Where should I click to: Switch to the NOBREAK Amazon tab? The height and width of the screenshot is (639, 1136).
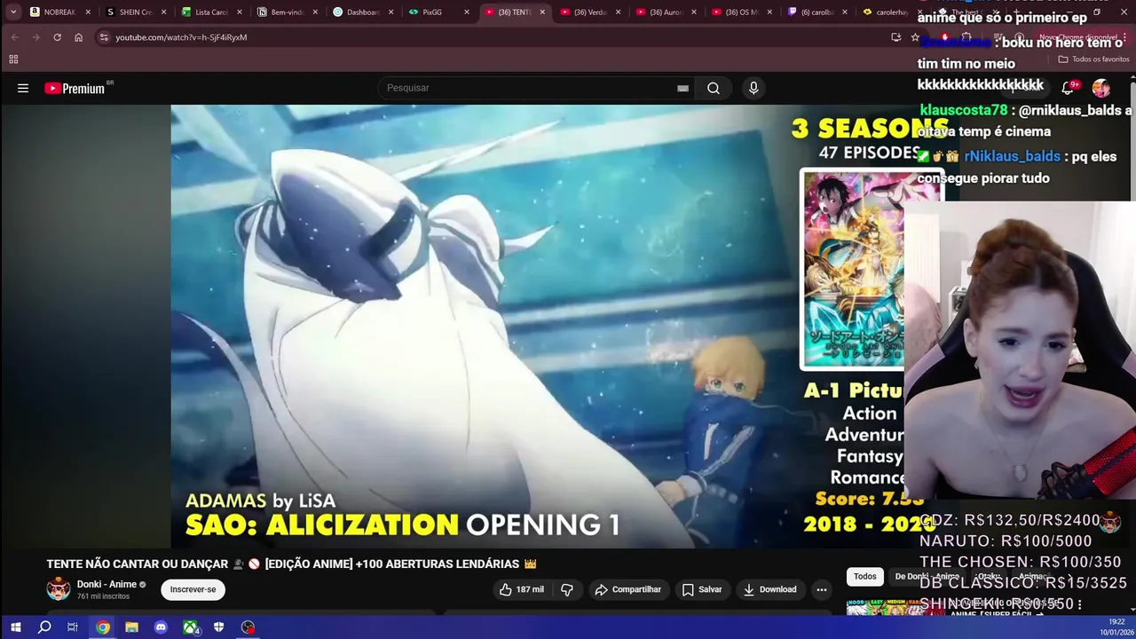(x=60, y=12)
